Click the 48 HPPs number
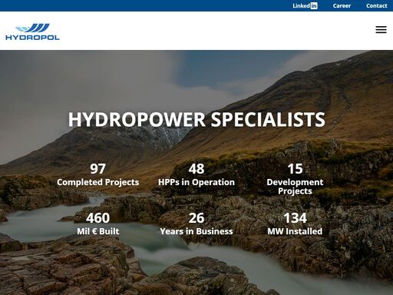The image size is (393, 295). pos(196,169)
